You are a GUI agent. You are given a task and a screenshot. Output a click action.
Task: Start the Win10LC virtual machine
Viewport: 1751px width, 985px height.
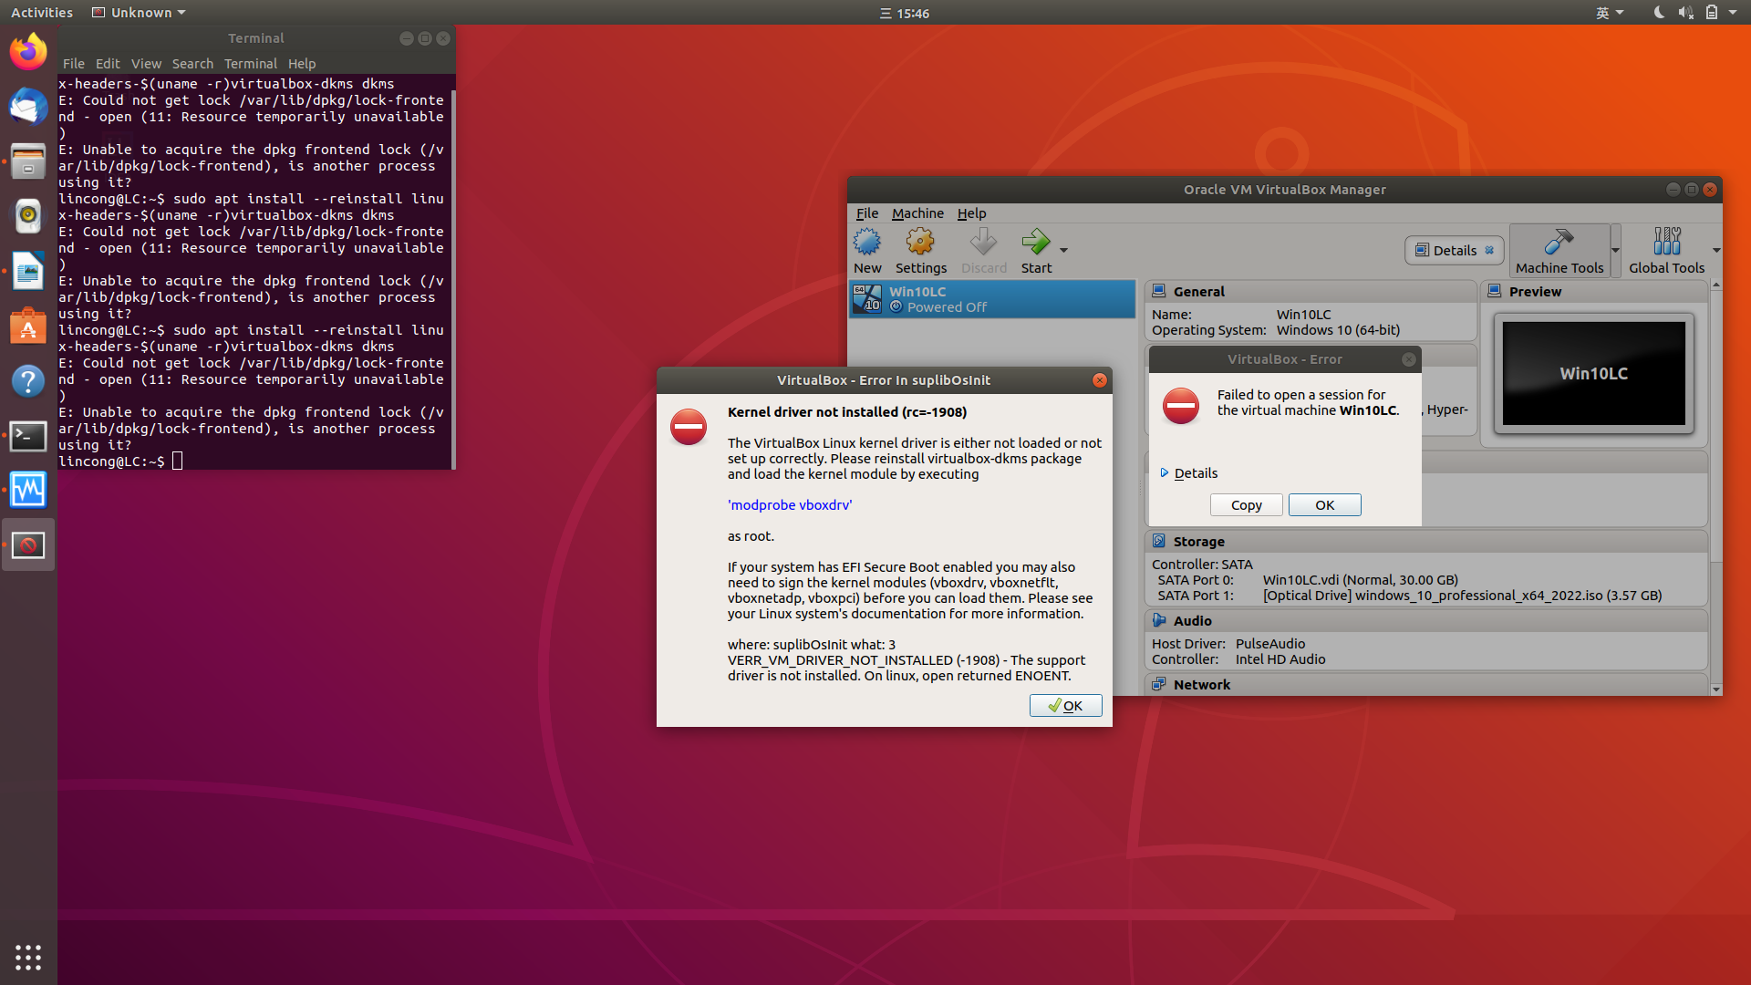[x=1036, y=249]
